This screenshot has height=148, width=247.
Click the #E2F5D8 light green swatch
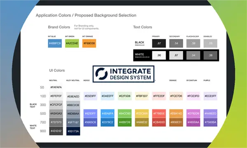pos(125,96)
